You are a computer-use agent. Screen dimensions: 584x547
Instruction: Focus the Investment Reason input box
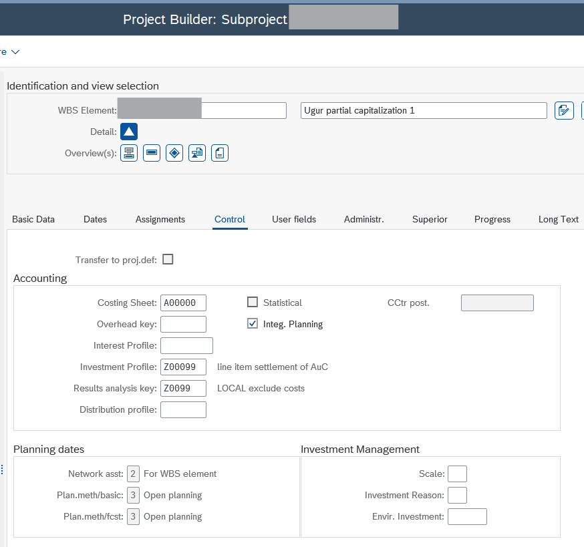457,495
